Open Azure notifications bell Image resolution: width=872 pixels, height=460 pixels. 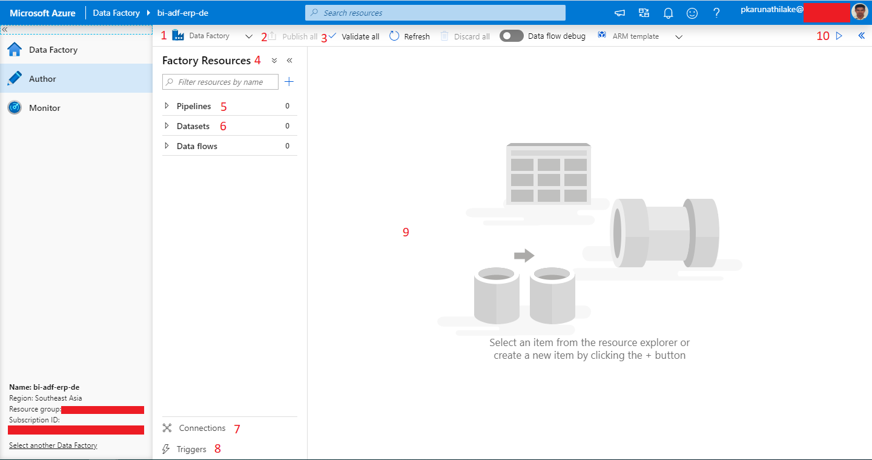click(x=668, y=12)
